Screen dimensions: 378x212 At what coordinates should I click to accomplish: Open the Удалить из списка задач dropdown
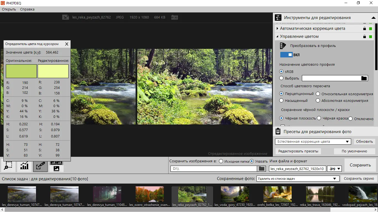coord(298,179)
